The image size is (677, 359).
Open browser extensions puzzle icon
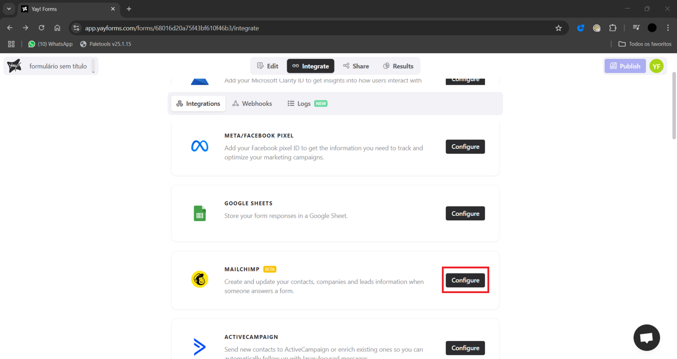click(x=613, y=28)
